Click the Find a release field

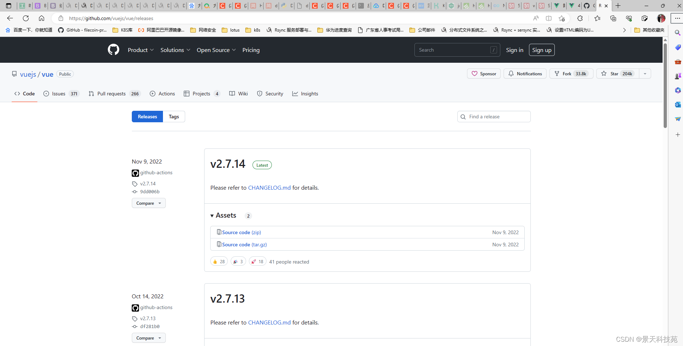point(494,117)
